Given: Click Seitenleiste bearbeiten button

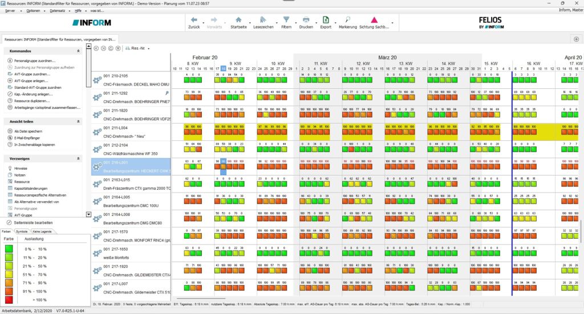Looking at the screenshot, I should pos(33,222).
